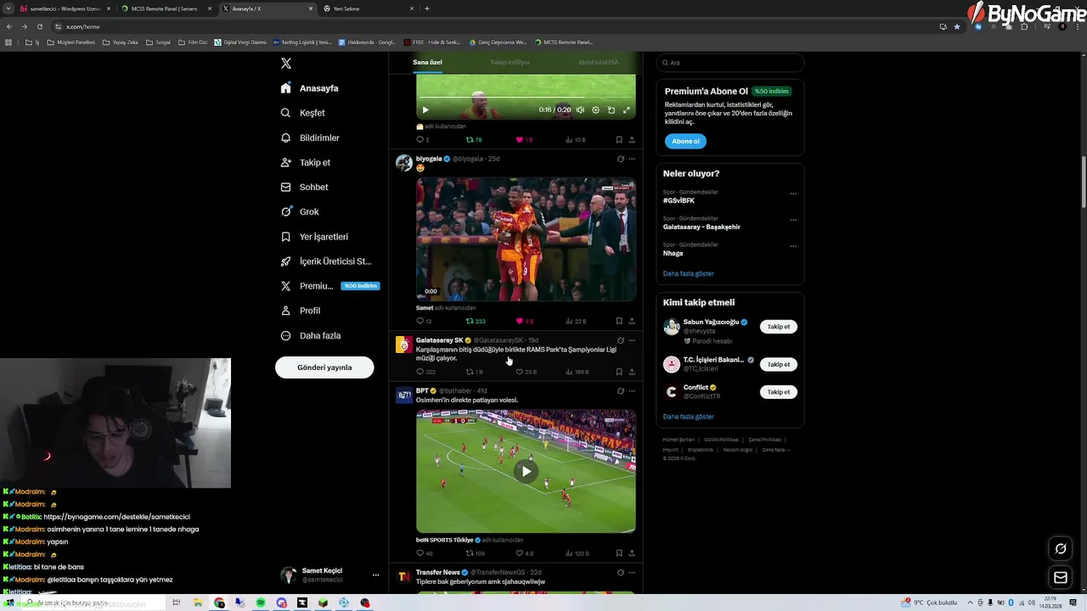The width and height of the screenshot is (1087, 611).
Task: Click Gönderi yayınla button
Action: (x=324, y=367)
